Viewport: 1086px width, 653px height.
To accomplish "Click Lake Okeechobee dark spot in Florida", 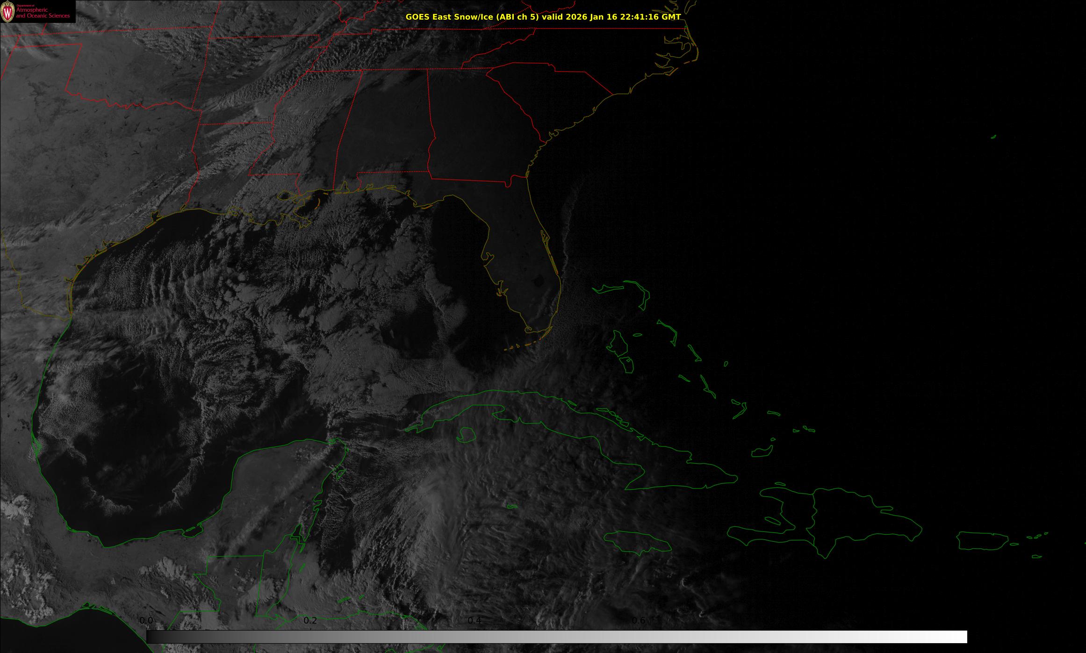I will [x=539, y=281].
